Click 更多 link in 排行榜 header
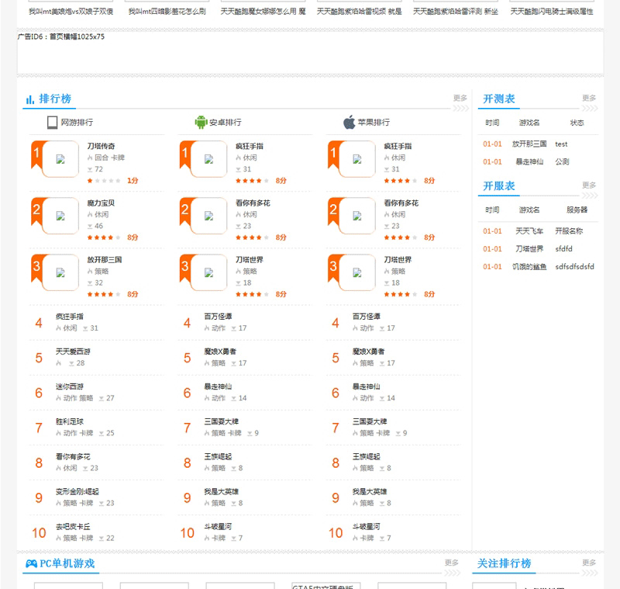 click(x=460, y=98)
